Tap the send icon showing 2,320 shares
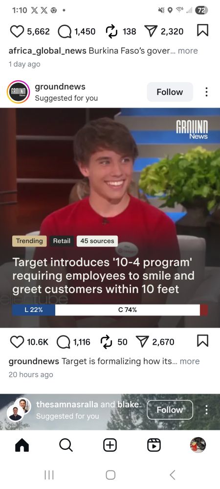Viewport: 220px width, 489px height. [152, 31]
